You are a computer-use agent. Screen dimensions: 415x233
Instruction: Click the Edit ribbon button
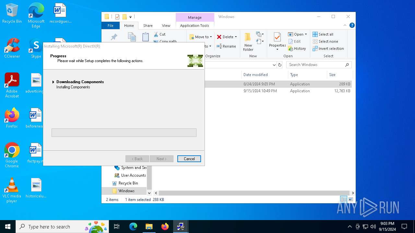click(x=294, y=41)
